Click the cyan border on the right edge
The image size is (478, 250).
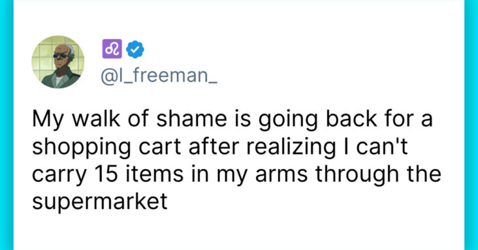click(471, 125)
